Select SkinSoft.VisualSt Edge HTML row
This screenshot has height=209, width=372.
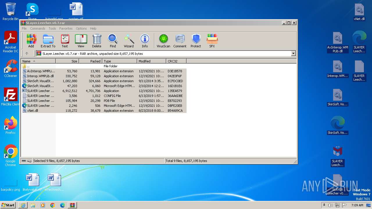tap(104, 86)
